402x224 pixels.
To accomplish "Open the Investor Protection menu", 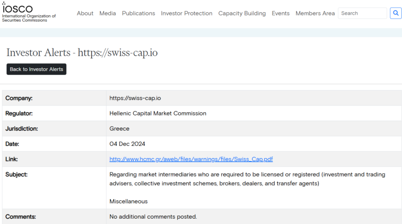I will (187, 13).
